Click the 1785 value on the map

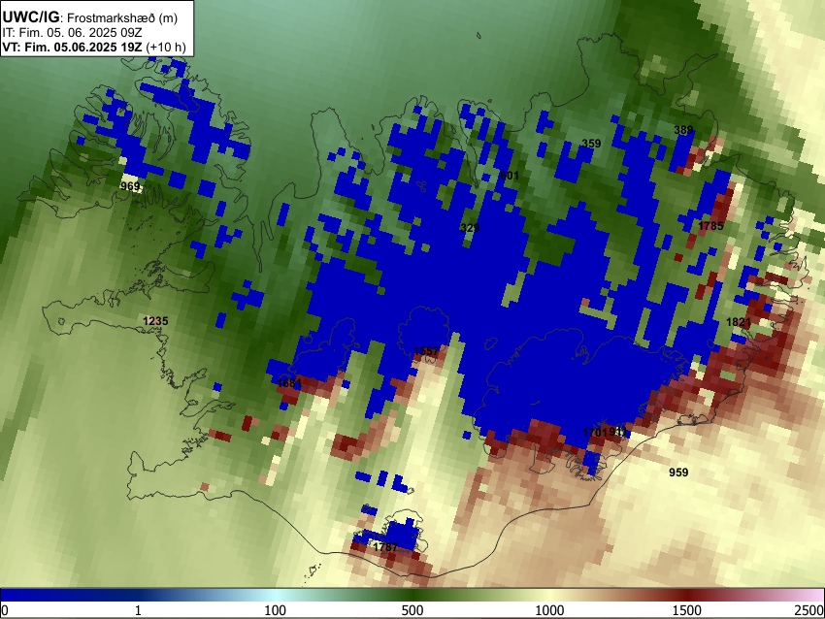tap(710, 226)
